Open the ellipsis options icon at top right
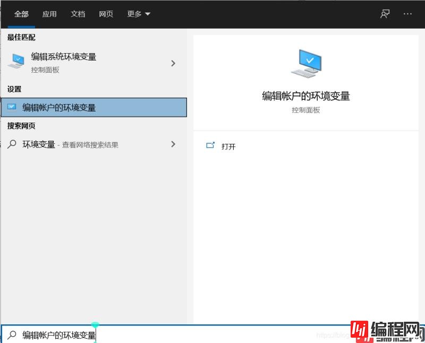This screenshot has width=425, height=343. (x=407, y=14)
